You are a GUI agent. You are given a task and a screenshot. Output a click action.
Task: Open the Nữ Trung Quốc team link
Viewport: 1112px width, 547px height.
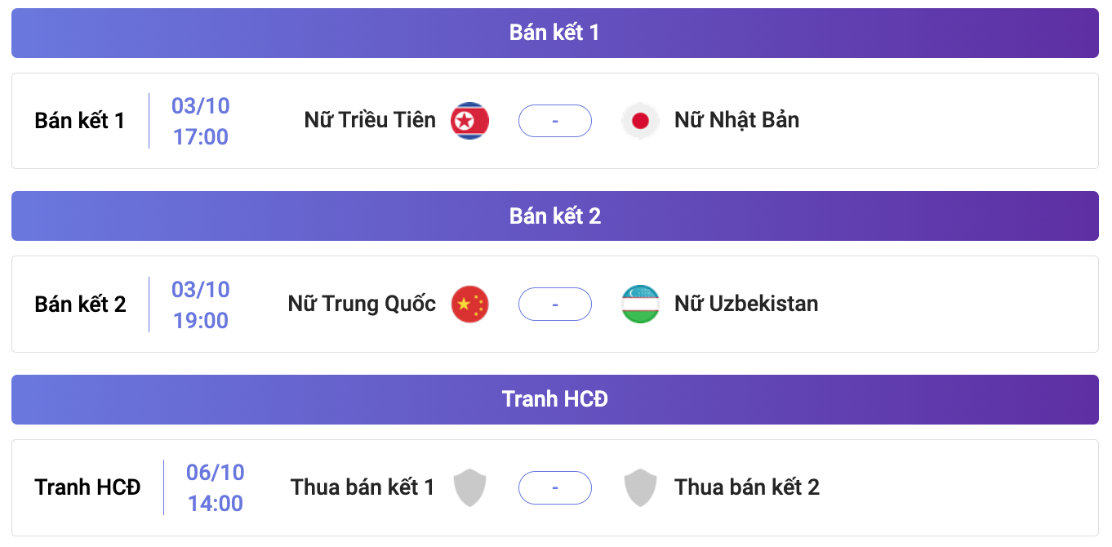[362, 304]
